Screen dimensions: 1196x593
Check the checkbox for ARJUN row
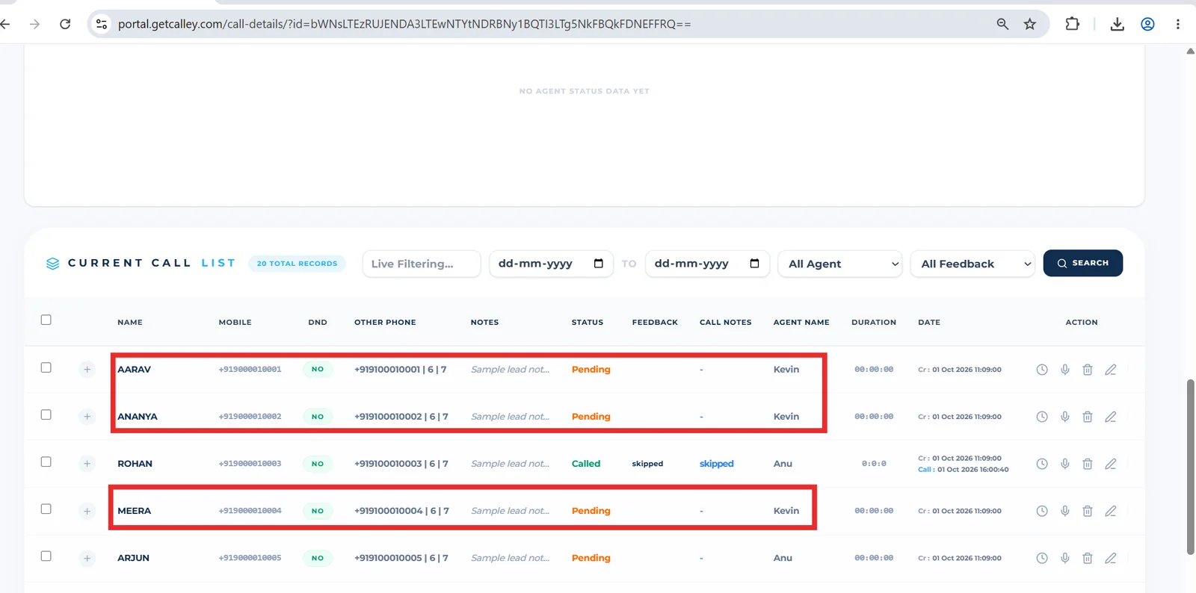click(x=46, y=556)
